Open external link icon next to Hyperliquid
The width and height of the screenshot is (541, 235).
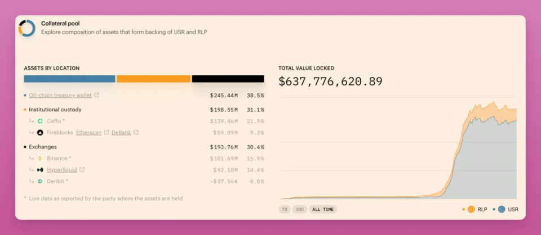pyautogui.click(x=82, y=169)
